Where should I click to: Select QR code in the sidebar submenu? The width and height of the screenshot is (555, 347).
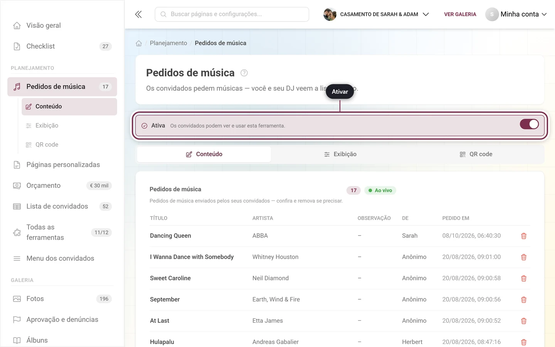coord(69,145)
